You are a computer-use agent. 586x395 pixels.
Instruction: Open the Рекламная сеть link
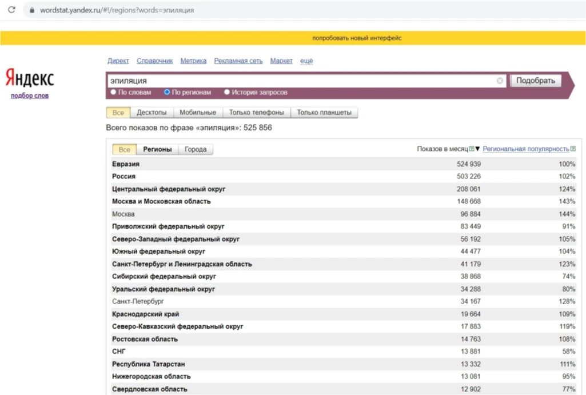click(x=238, y=61)
